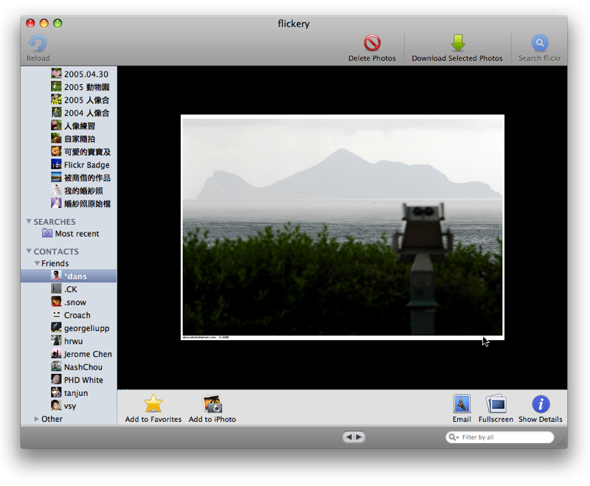Image resolution: width=590 pixels, height=486 pixels.
Task: Click the Add to Favorites star
Action: (x=153, y=403)
